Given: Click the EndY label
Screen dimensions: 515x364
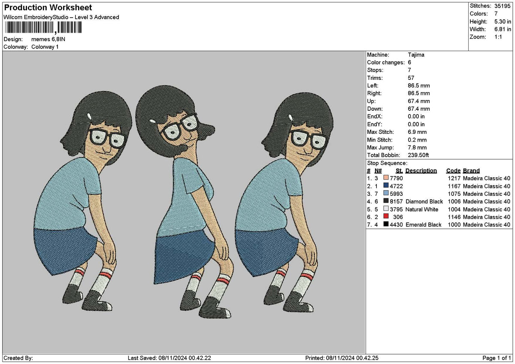Looking at the screenshot, I should (x=375, y=124).
